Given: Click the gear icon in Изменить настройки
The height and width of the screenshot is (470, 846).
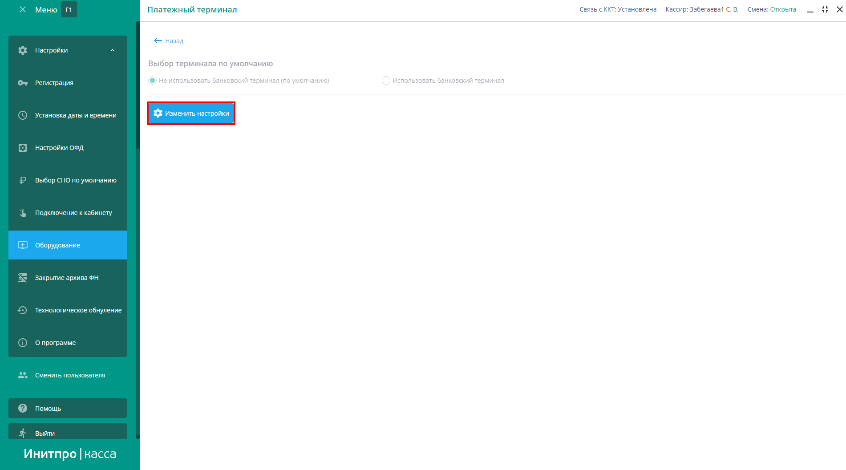Looking at the screenshot, I should click(158, 113).
